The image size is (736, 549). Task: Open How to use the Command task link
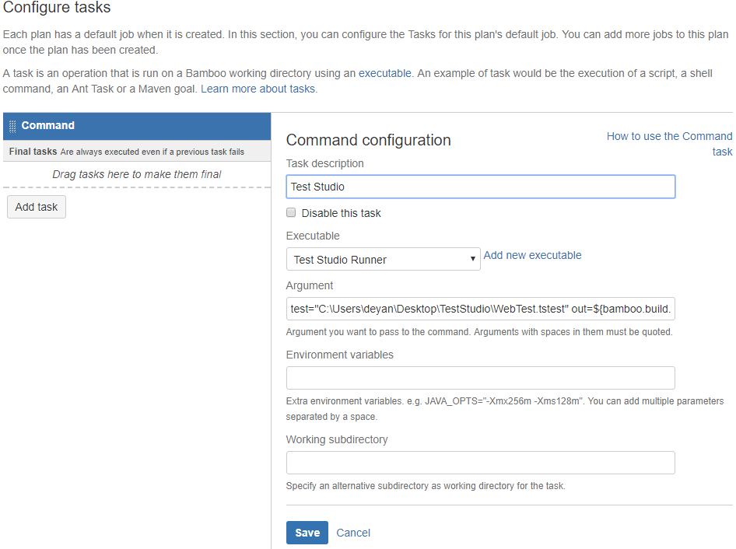click(669, 144)
